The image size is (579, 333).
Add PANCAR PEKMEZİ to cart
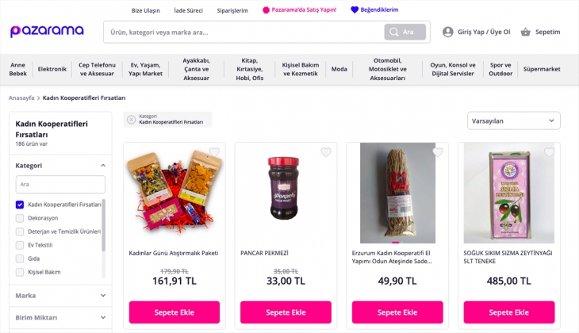286,312
